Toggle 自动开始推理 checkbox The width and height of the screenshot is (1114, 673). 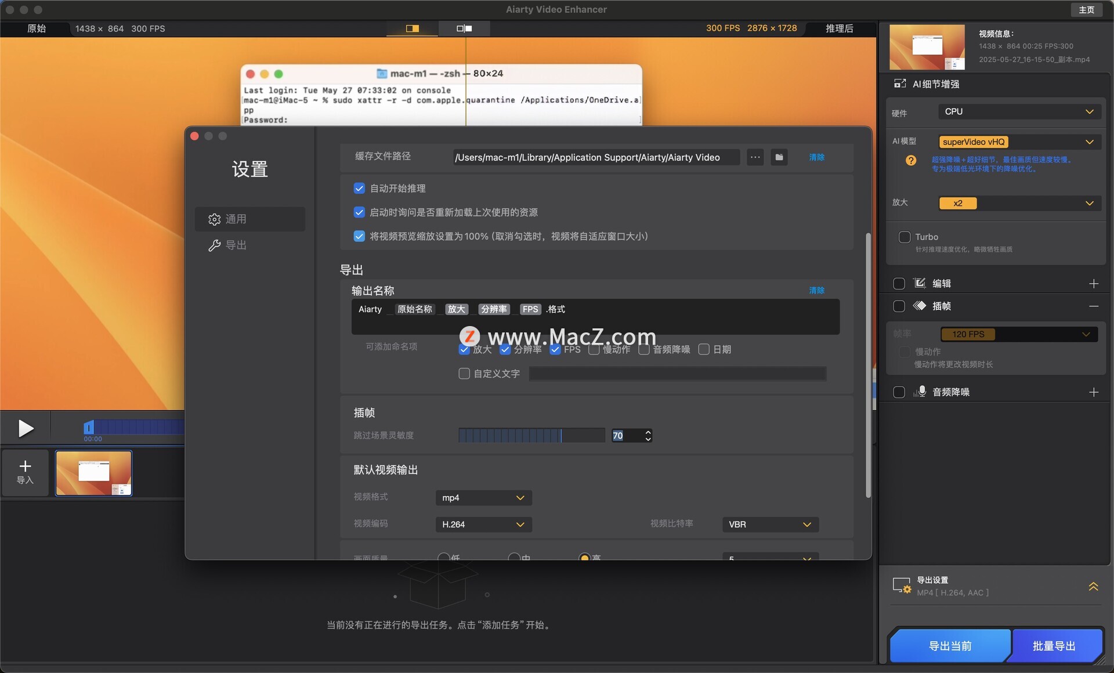[359, 188]
